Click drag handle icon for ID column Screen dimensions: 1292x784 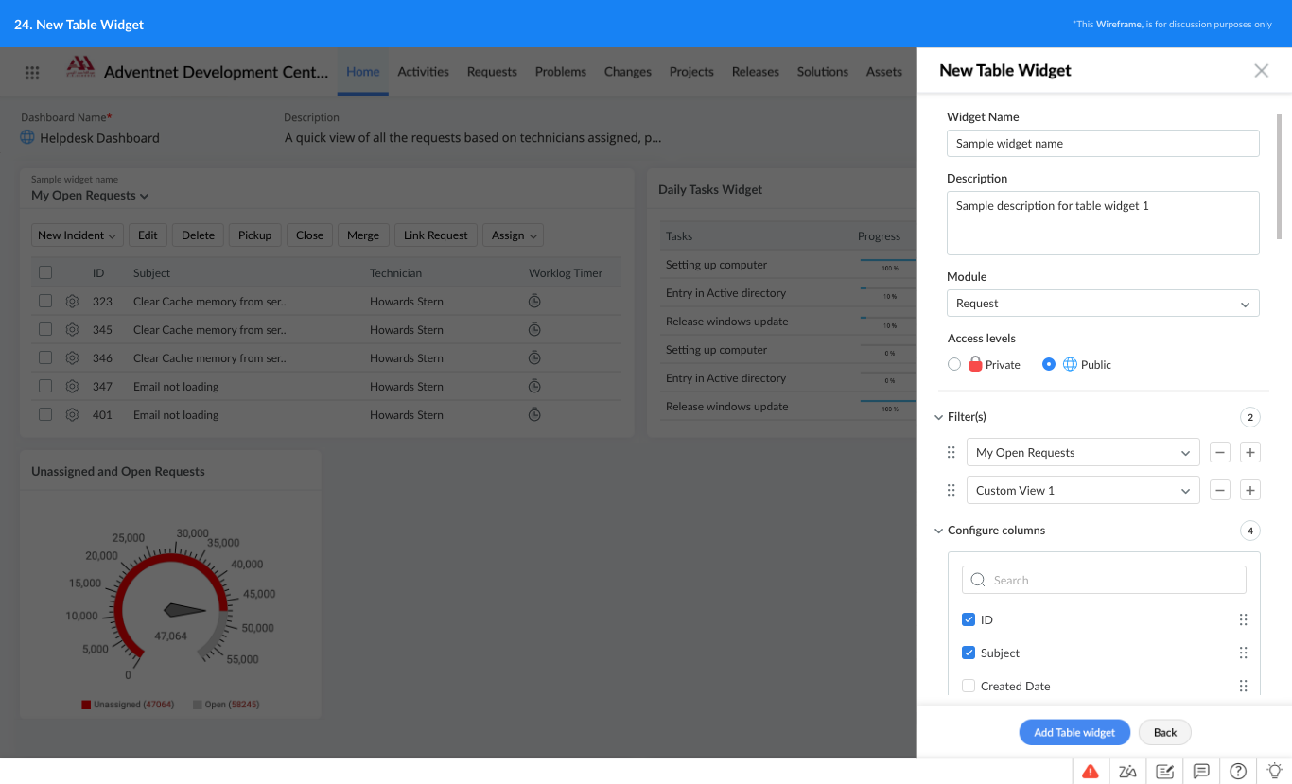point(1243,620)
